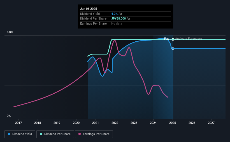Click the 2025 x-axis label

(173, 123)
